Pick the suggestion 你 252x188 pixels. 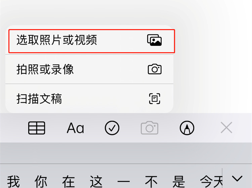tap(41, 182)
